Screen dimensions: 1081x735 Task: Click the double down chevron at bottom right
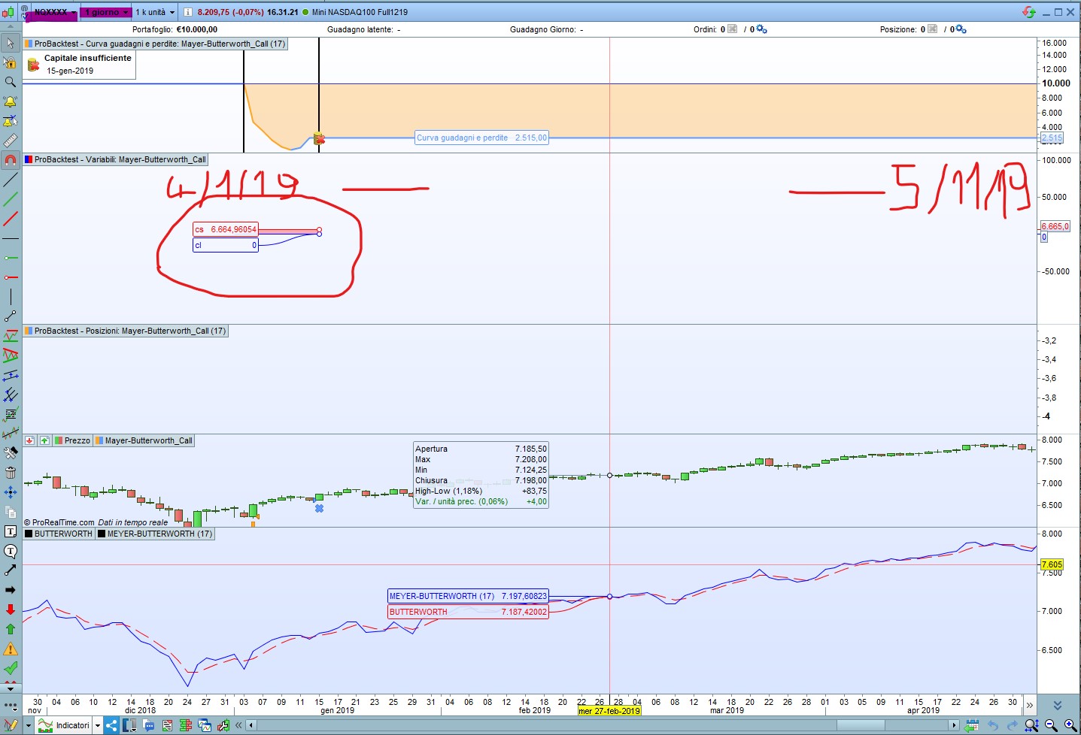[x=1058, y=705]
